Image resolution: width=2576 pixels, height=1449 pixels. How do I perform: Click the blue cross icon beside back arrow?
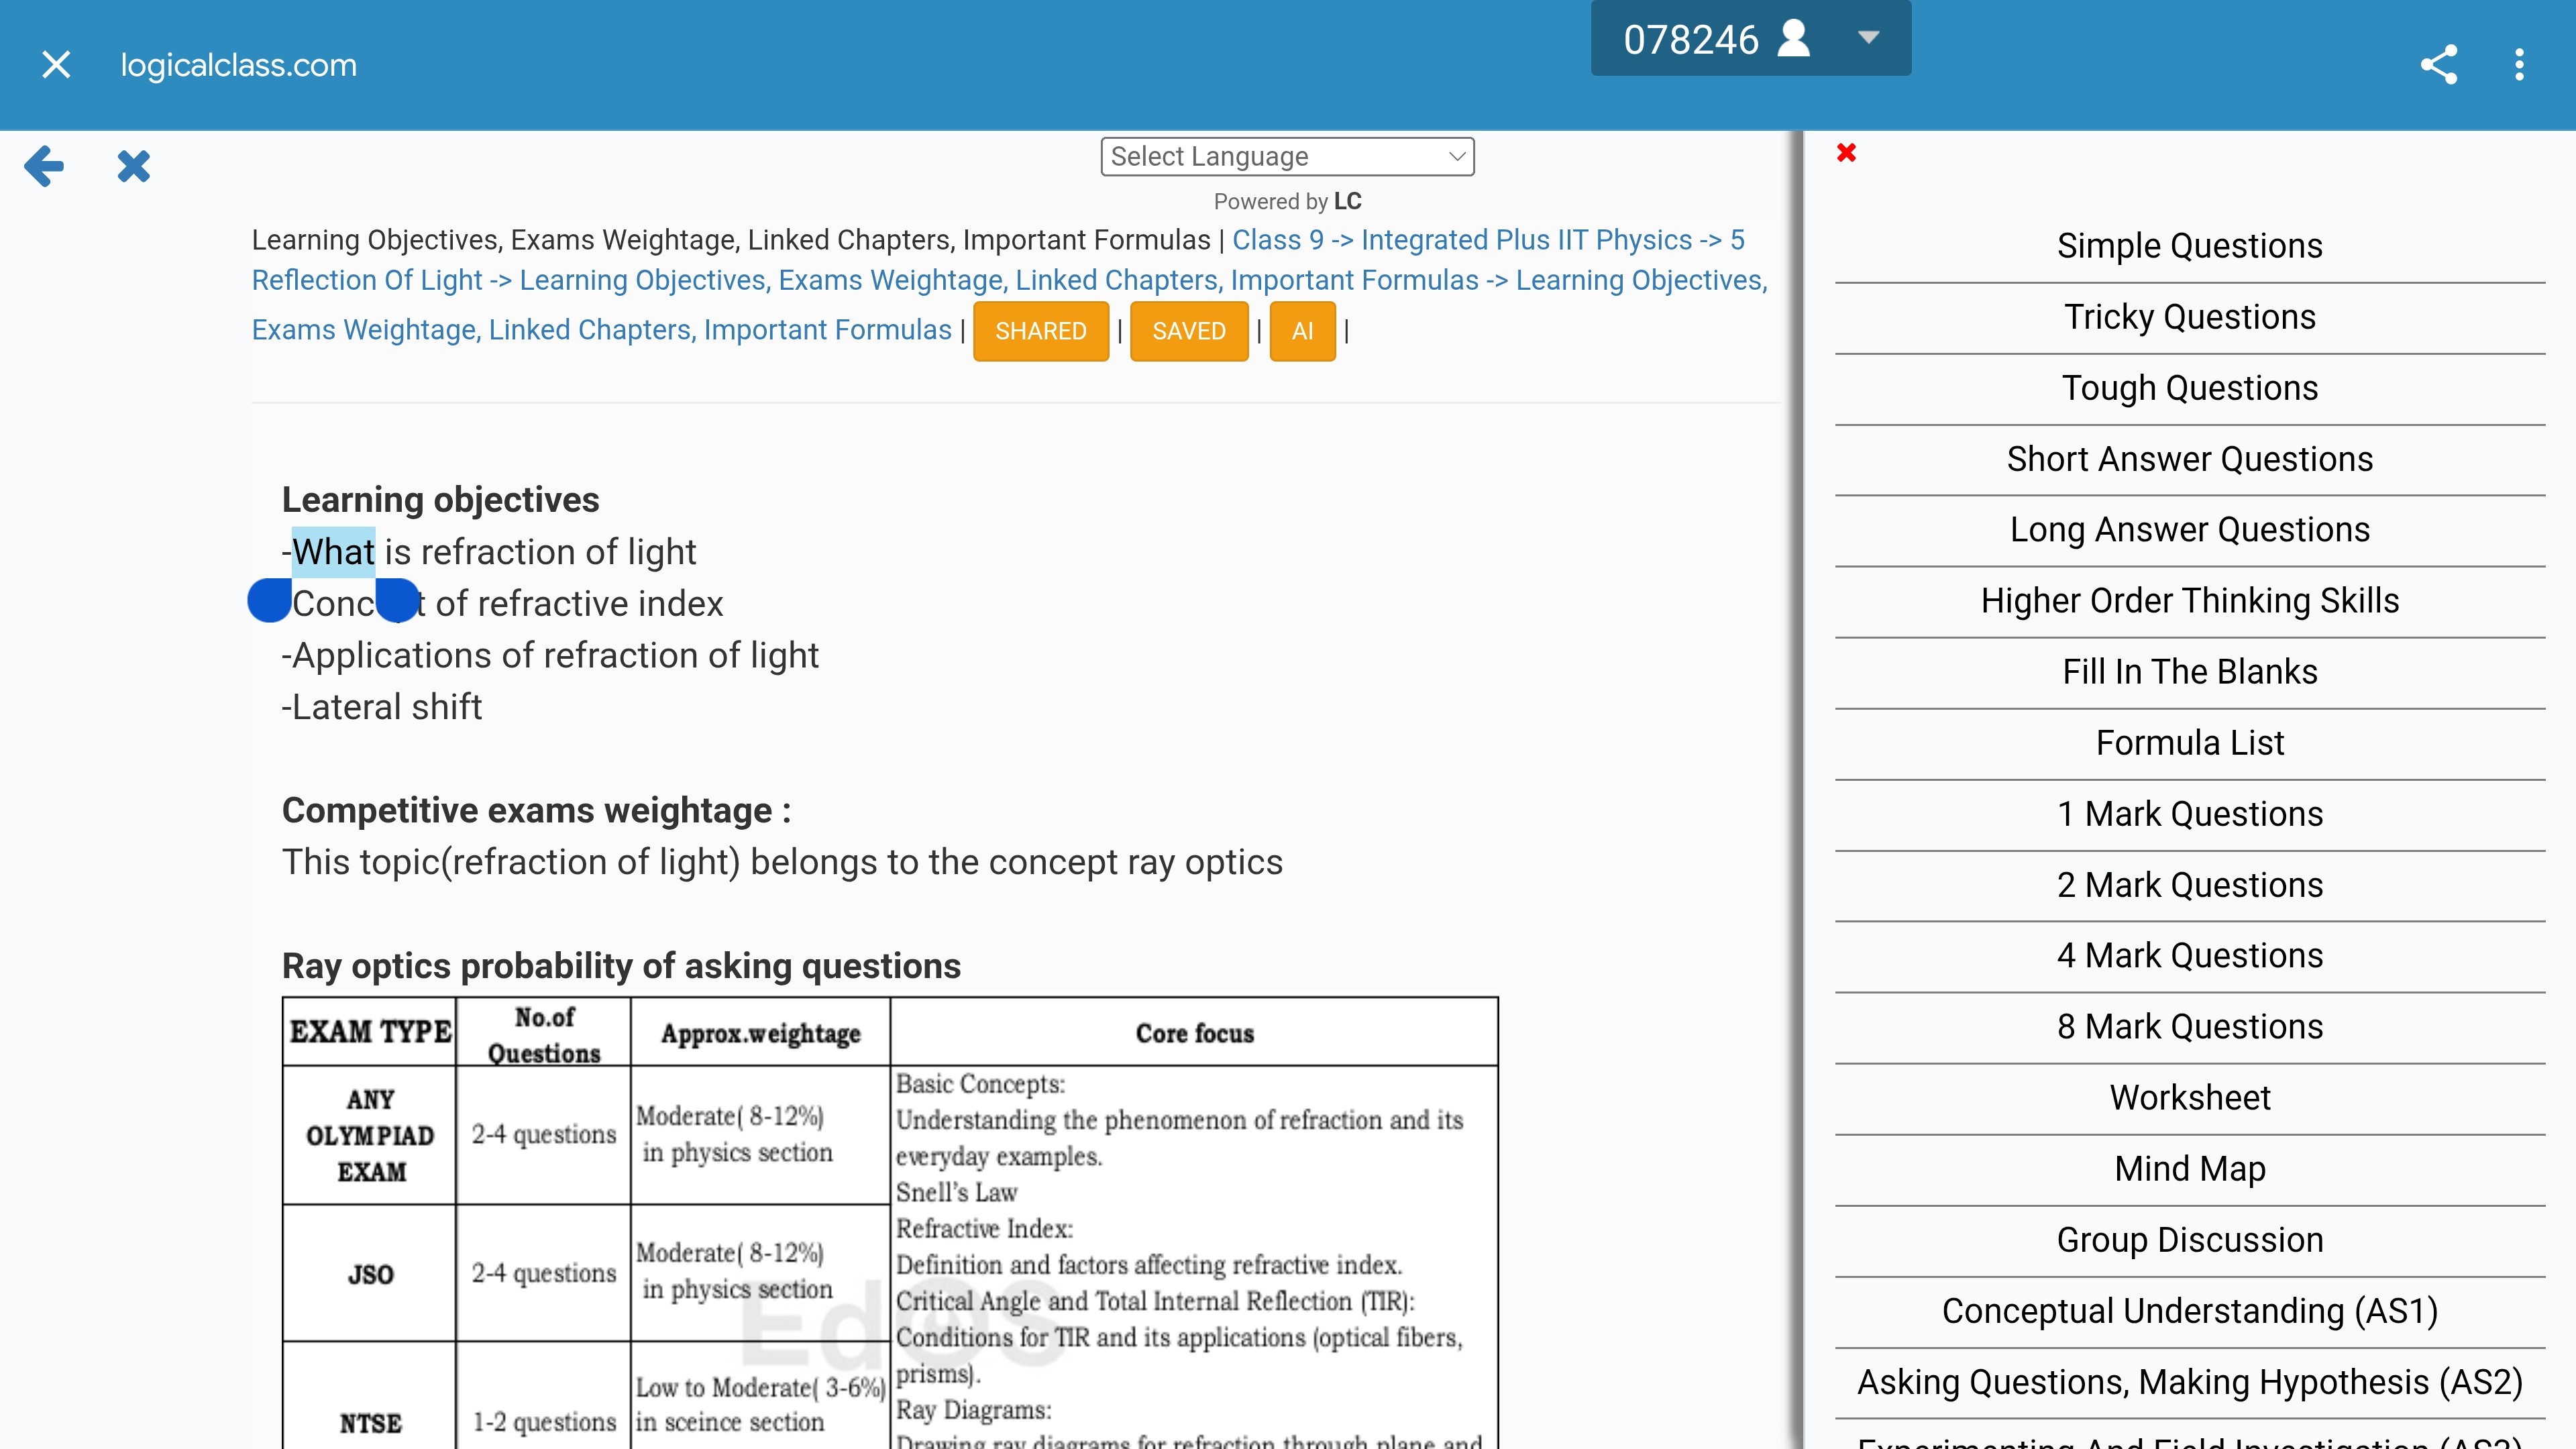[133, 166]
